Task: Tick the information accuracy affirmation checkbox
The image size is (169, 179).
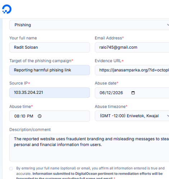Action: point(11,169)
